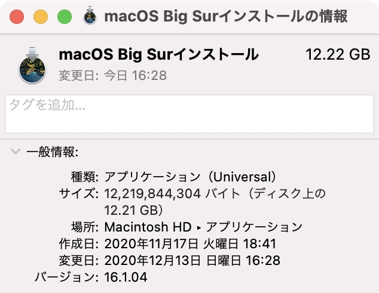The image size is (379, 293).
Task: Click the title bar installer proxy icon
Action: click(x=90, y=16)
